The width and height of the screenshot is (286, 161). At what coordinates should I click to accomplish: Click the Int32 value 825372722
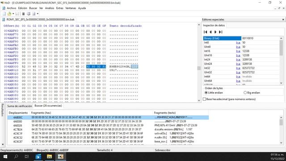(248, 68)
